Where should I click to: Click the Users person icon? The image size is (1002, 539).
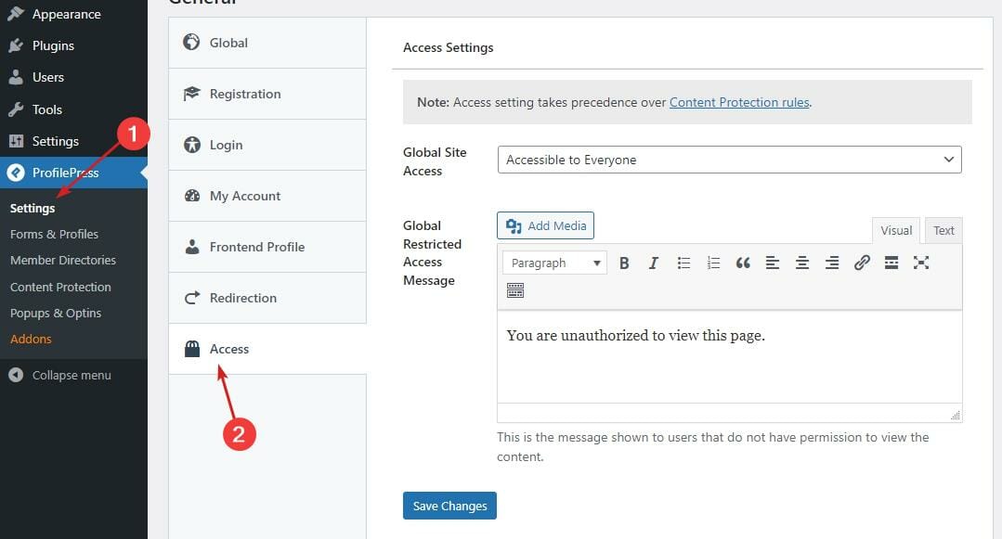point(16,77)
